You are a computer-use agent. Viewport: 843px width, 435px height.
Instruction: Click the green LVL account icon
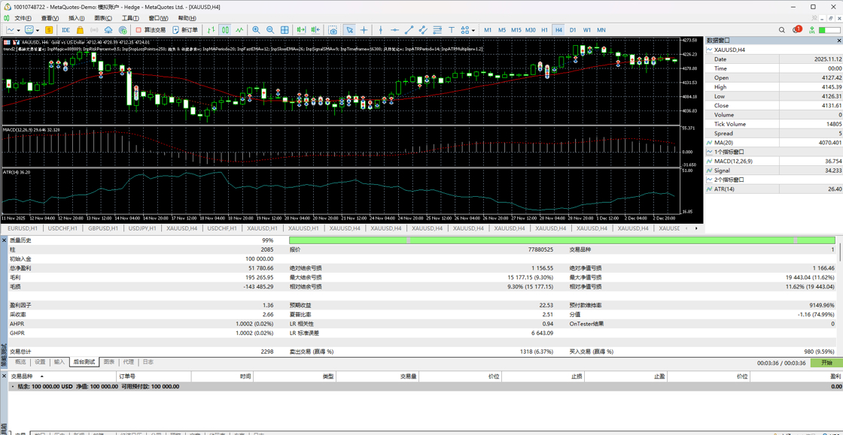coord(812,30)
